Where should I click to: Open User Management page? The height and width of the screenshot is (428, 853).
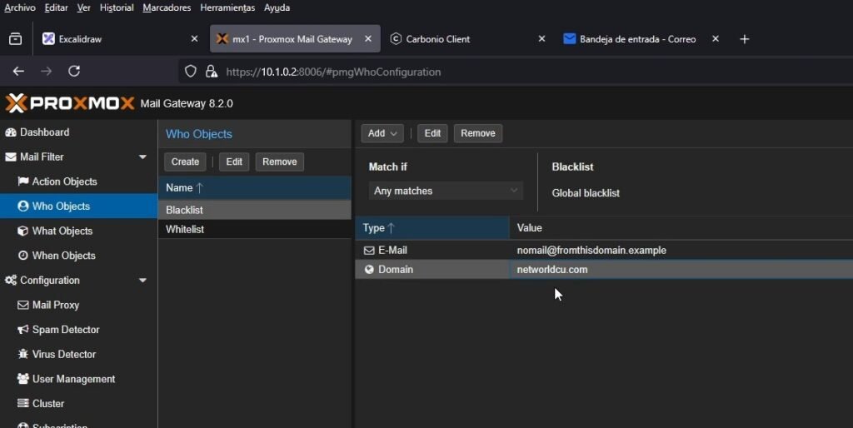tap(73, 379)
